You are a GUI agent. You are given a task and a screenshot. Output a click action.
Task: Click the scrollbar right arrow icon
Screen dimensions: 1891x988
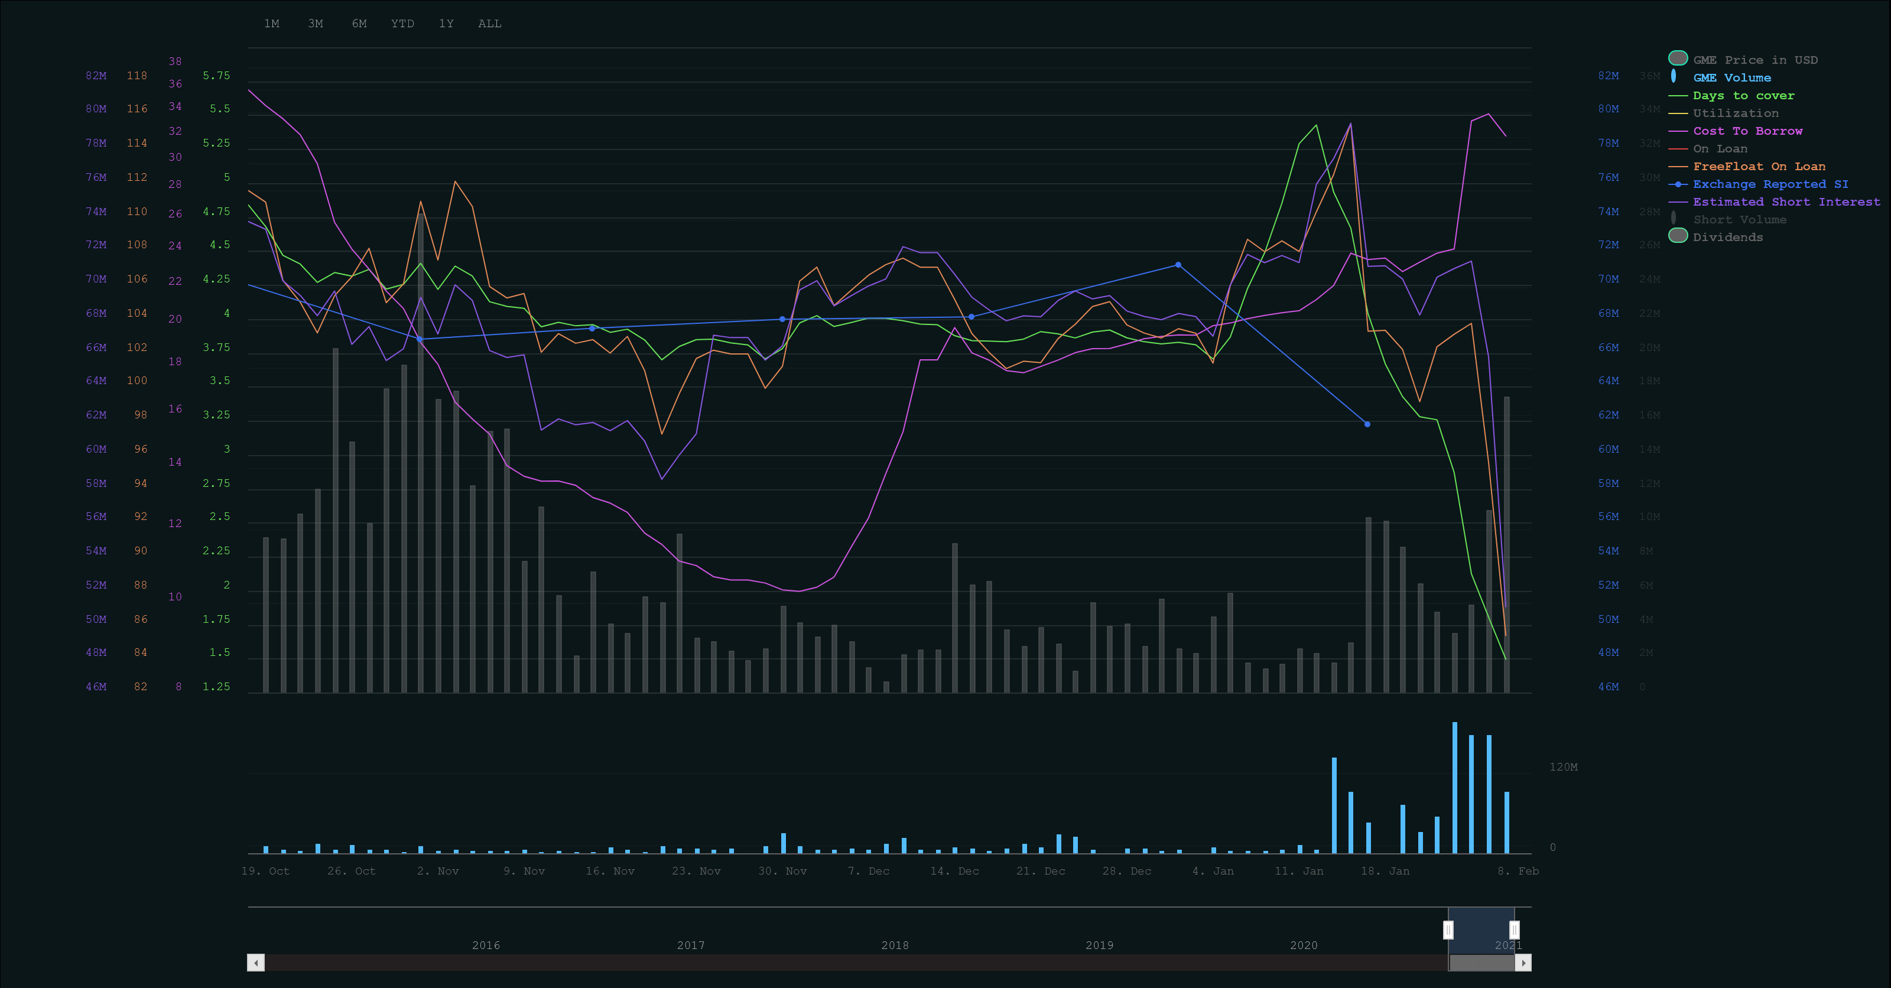pyautogui.click(x=1523, y=963)
